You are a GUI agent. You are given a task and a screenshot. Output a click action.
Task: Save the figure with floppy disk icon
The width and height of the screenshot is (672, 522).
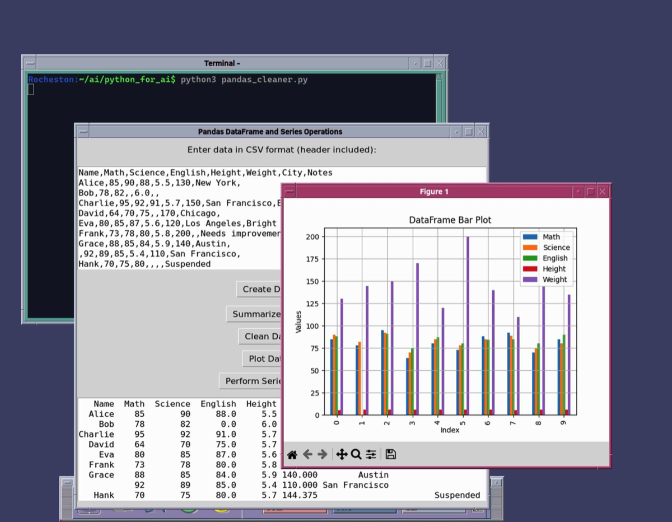[x=391, y=454]
